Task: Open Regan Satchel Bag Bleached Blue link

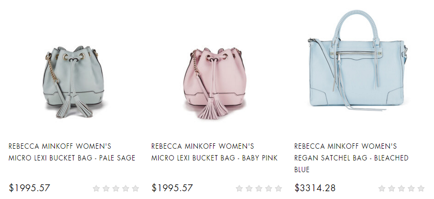Action: click(352, 158)
